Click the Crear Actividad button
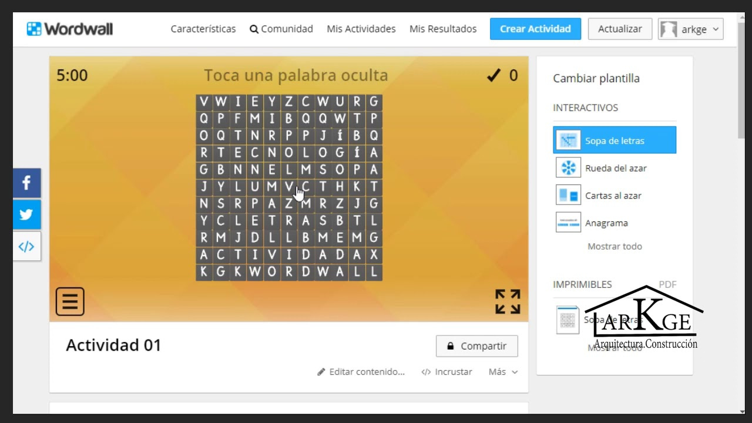The width and height of the screenshot is (752, 423). pos(535,29)
